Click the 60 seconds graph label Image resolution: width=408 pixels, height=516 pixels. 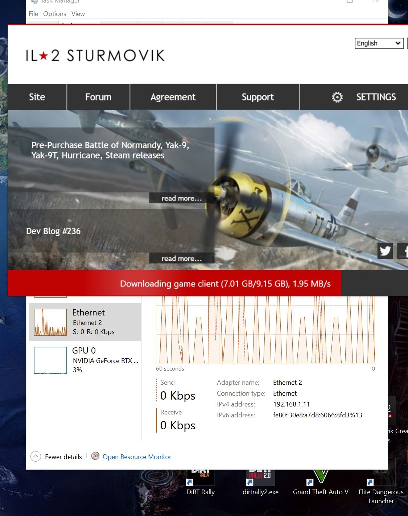click(x=170, y=369)
